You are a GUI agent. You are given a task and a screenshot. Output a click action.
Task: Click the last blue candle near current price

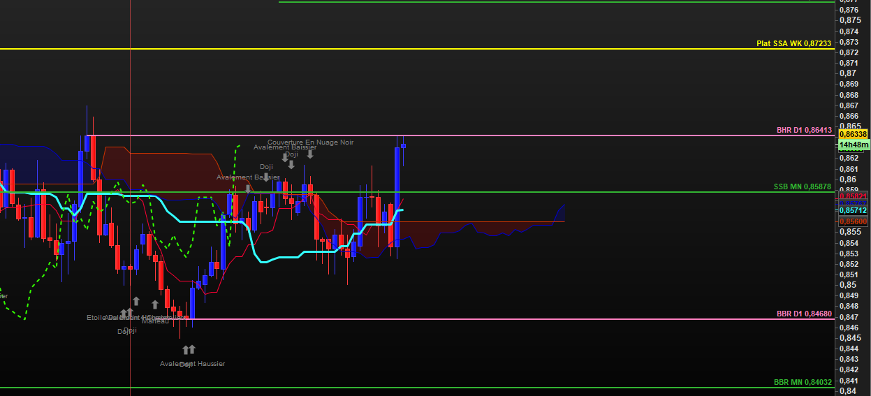point(403,145)
